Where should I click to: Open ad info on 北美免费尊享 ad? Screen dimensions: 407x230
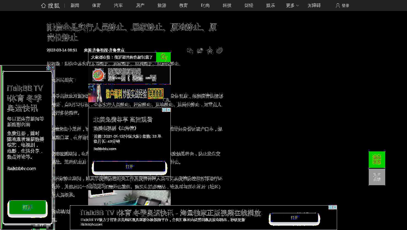tap(164, 110)
